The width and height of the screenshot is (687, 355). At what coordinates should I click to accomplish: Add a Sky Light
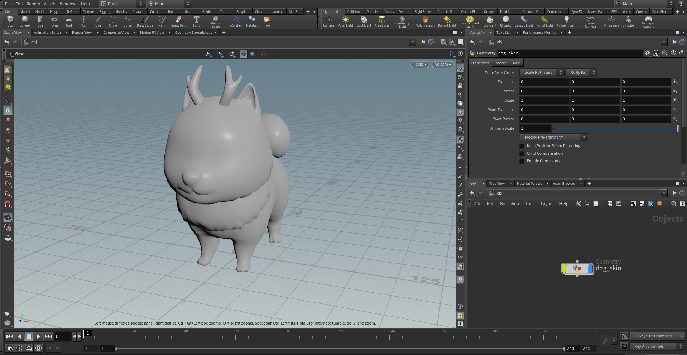point(490,21)
